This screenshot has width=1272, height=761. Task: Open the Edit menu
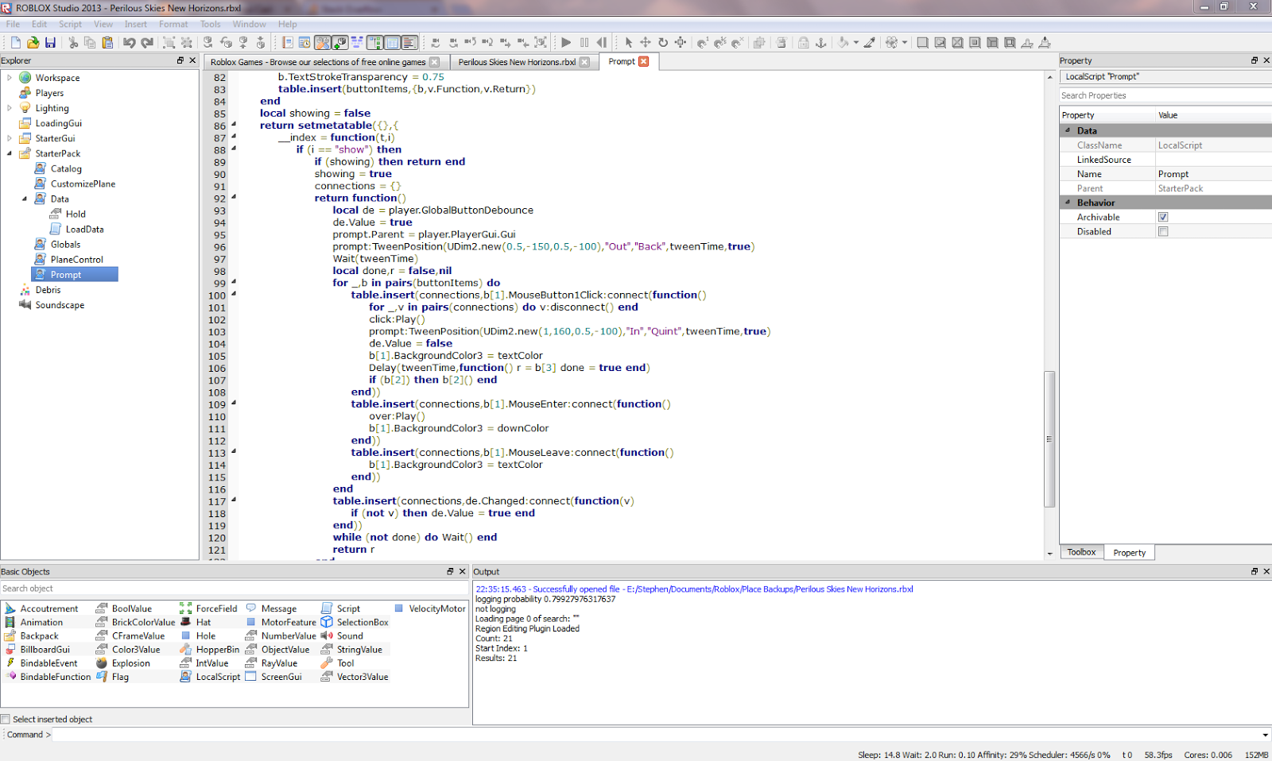point(39,24)
